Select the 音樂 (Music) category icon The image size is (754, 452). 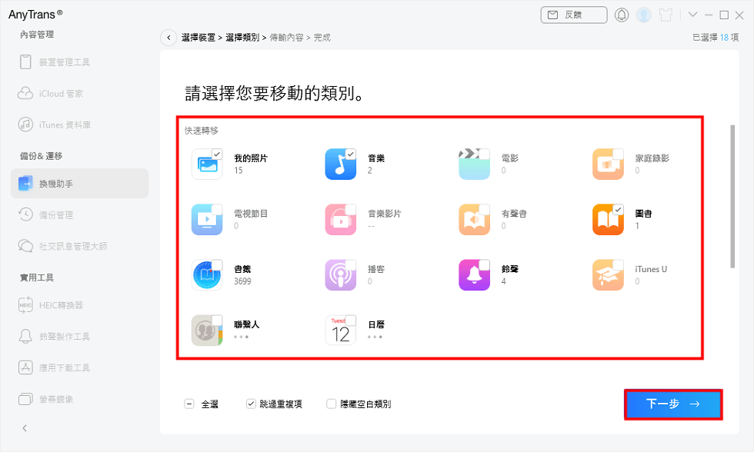(x=341, y=165)
